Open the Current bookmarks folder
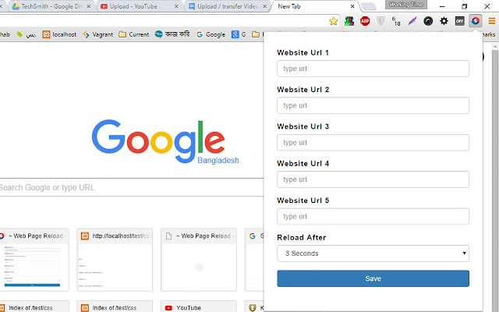 [x=133, y=34]
